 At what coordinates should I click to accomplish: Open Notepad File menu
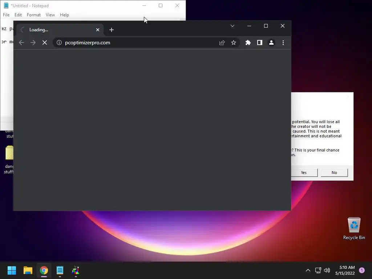pyautogui.click(x=6, y=15)
